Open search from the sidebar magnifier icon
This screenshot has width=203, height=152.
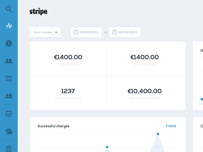pyautogui.click(x=9, y=9)
